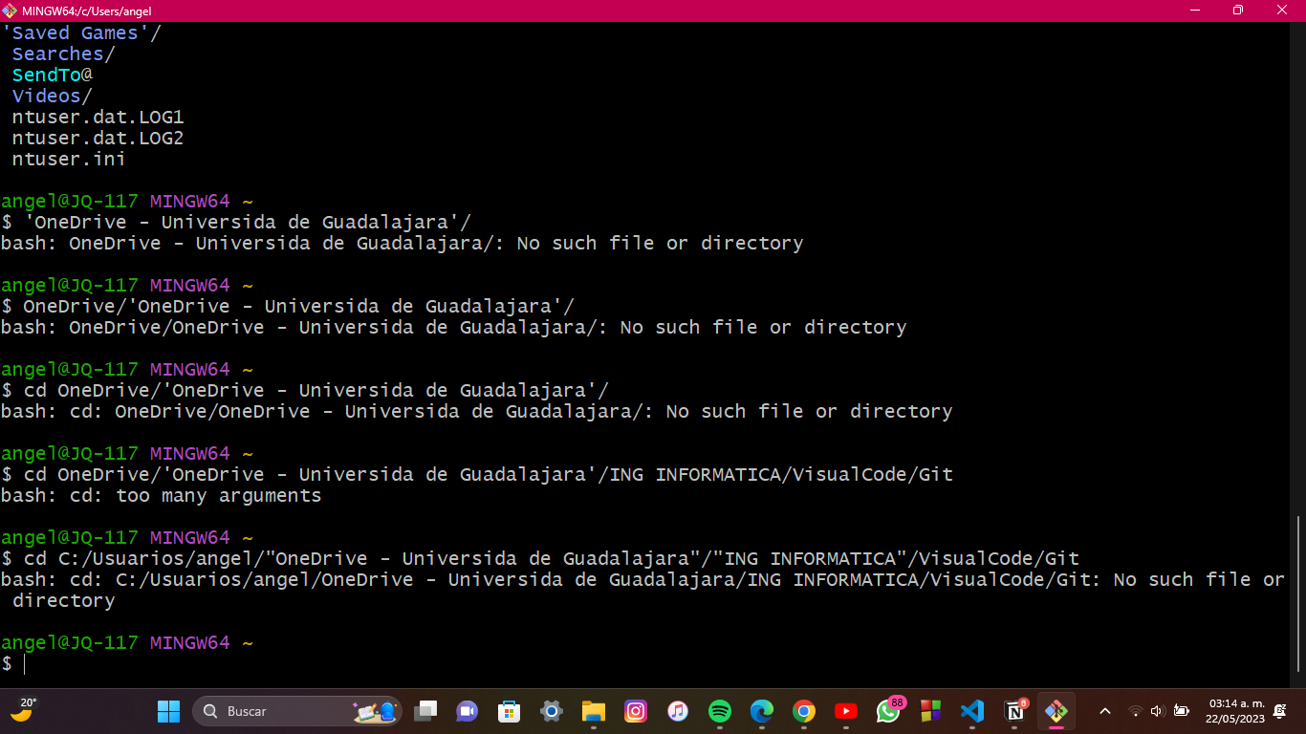Image resolution: width=1306 pixels, height=734 pixels.
Task: Show hidden system tray icons chevron
Action: point(1105,711)
